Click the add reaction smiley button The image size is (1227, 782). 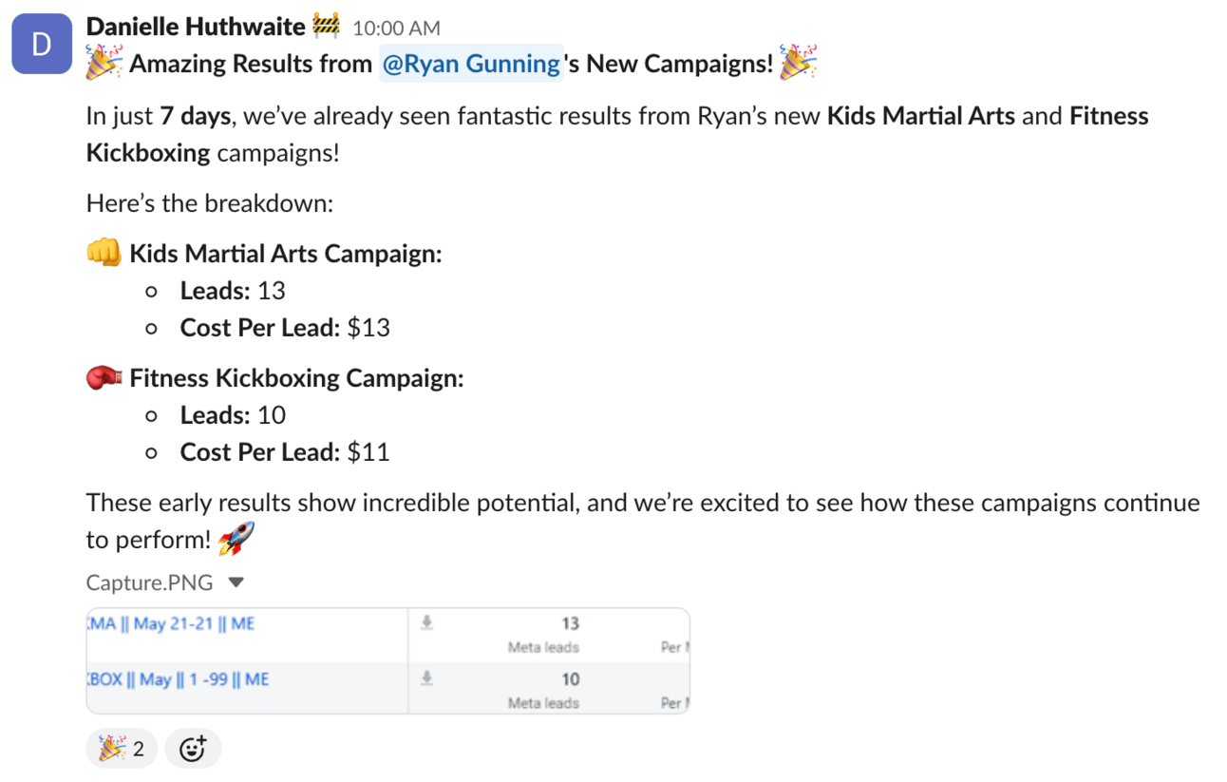tap(193, 749)
